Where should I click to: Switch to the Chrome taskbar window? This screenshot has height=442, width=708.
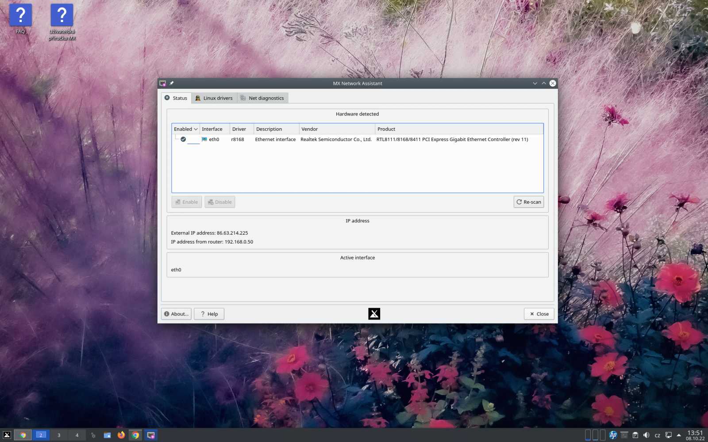(135, 435)
